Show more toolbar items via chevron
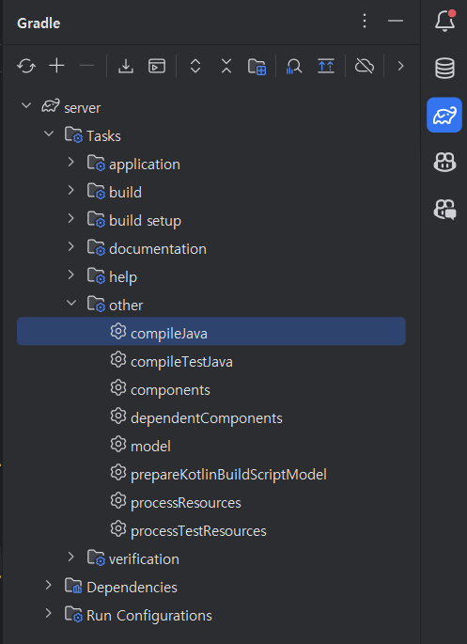Viewport: 467px width, 644px height. click(400, 66)
